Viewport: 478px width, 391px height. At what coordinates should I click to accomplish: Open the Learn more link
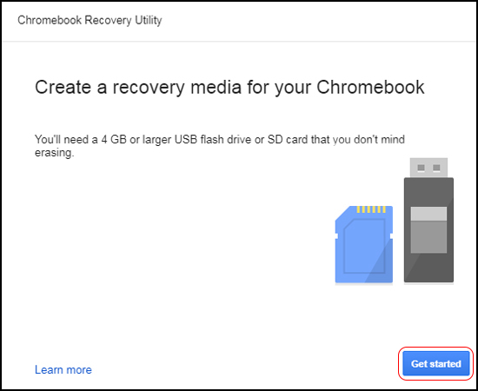[63, 369]
